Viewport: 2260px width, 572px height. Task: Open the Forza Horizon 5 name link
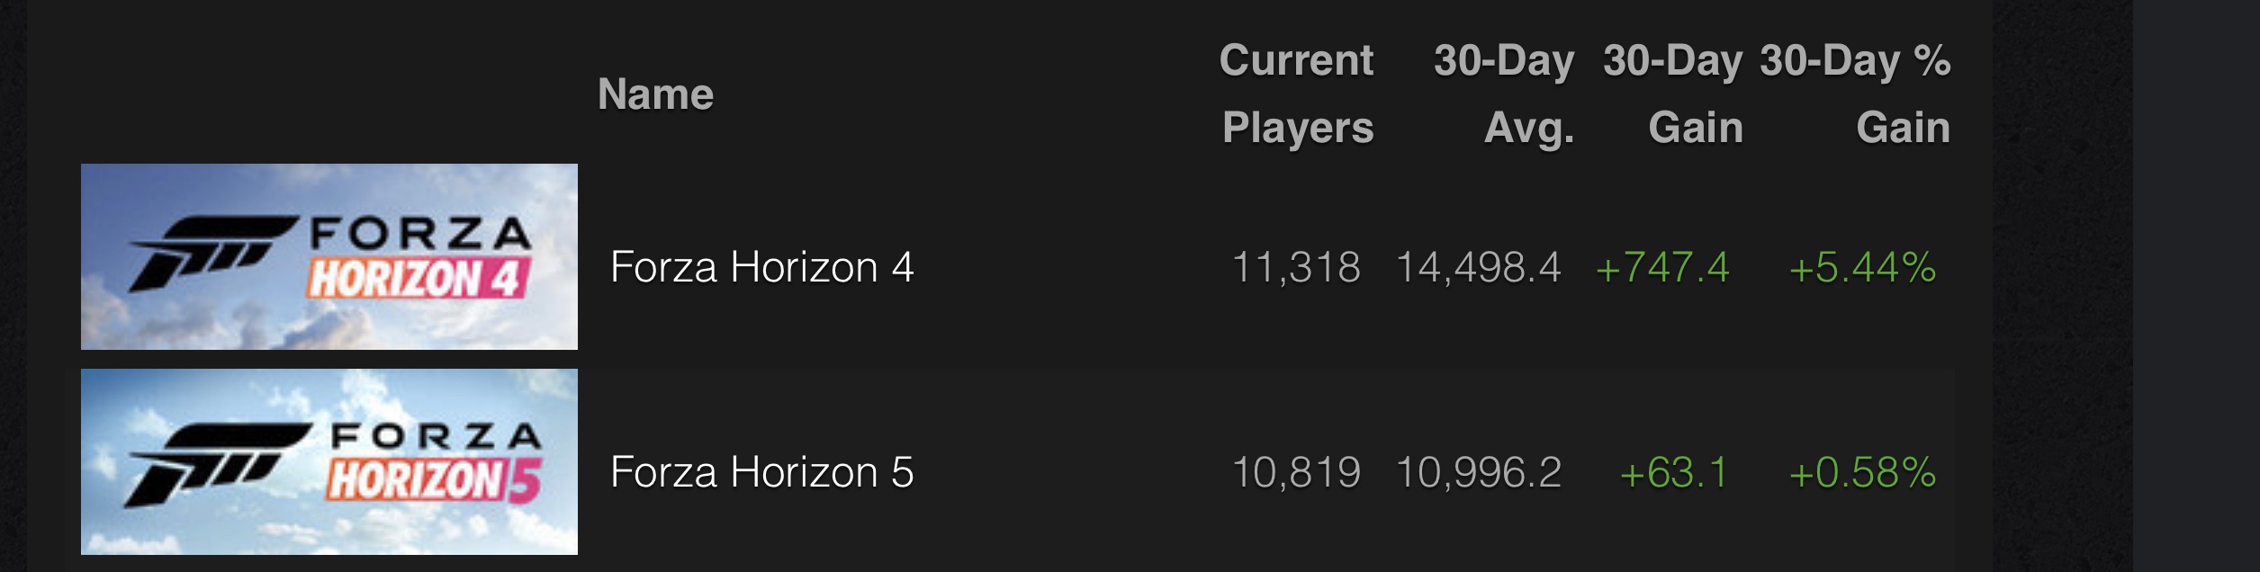coord(761,472)
